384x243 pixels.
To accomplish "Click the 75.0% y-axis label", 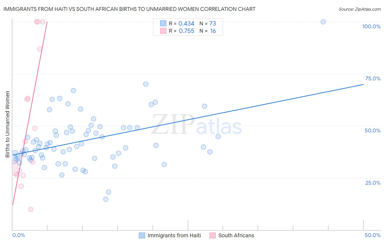I will click(x=373, y=78).
